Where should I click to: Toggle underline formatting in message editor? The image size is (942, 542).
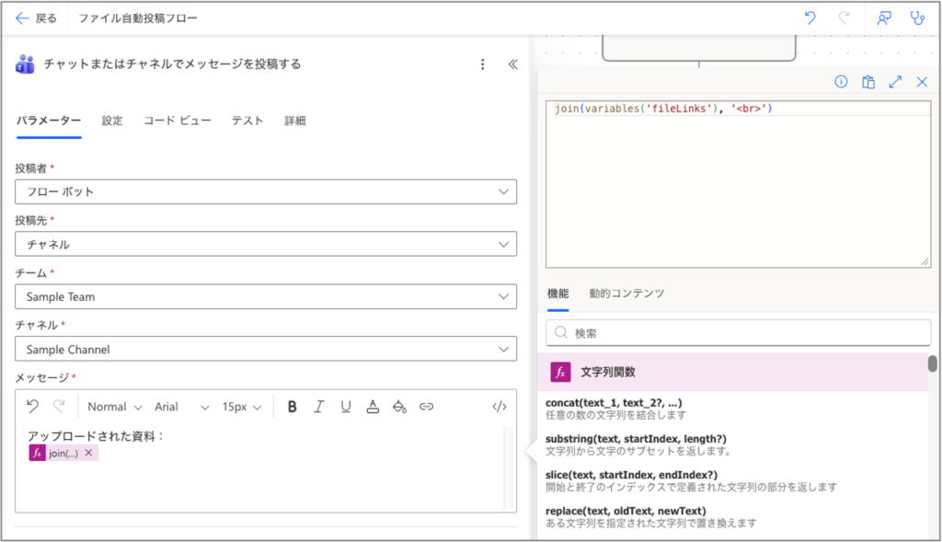346,407
